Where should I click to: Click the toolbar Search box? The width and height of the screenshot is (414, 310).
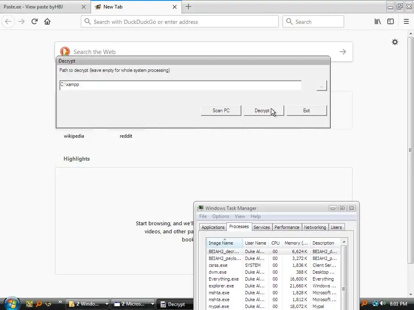click(x=313, y=22)
